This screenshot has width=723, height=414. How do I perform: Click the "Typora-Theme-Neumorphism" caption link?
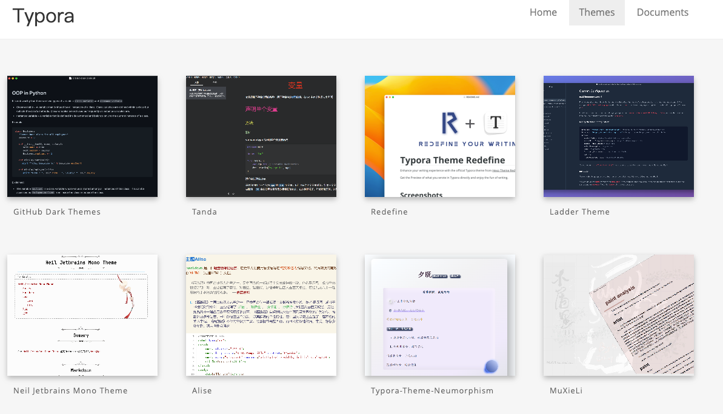(x=432, y=391)
